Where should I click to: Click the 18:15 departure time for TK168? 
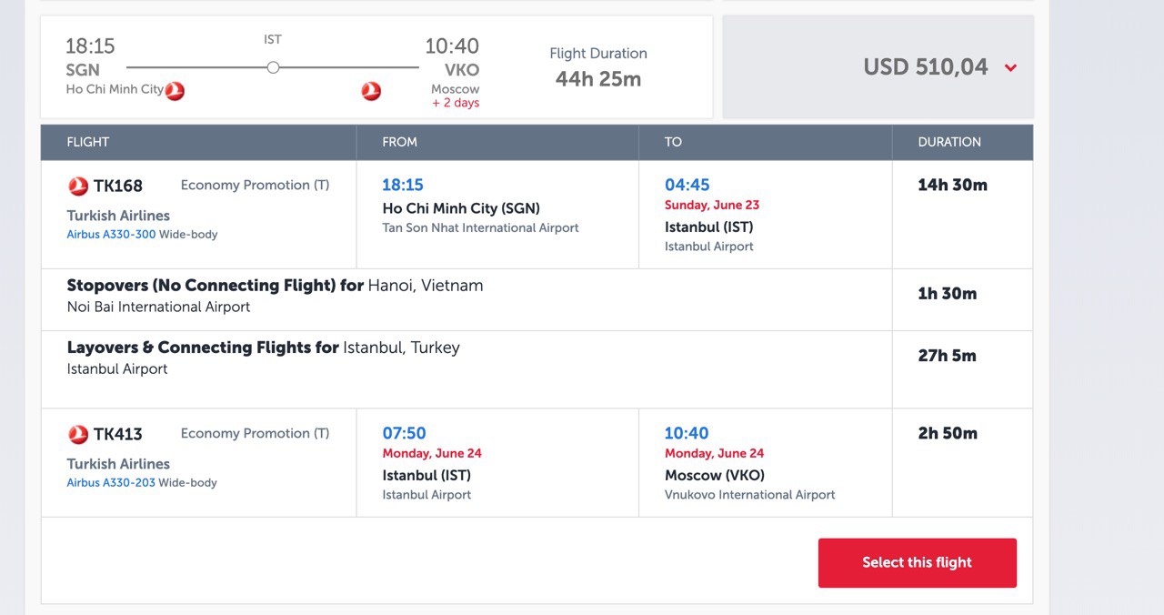coord(403,185)
